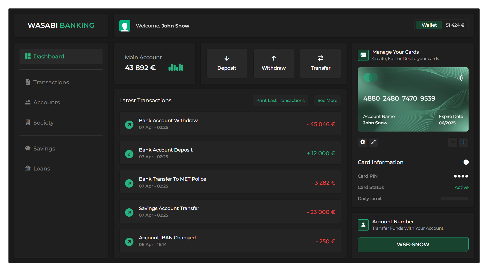Open the Transfer action icon
Viewport: 487px width, 270px height.
pos(320,58)
